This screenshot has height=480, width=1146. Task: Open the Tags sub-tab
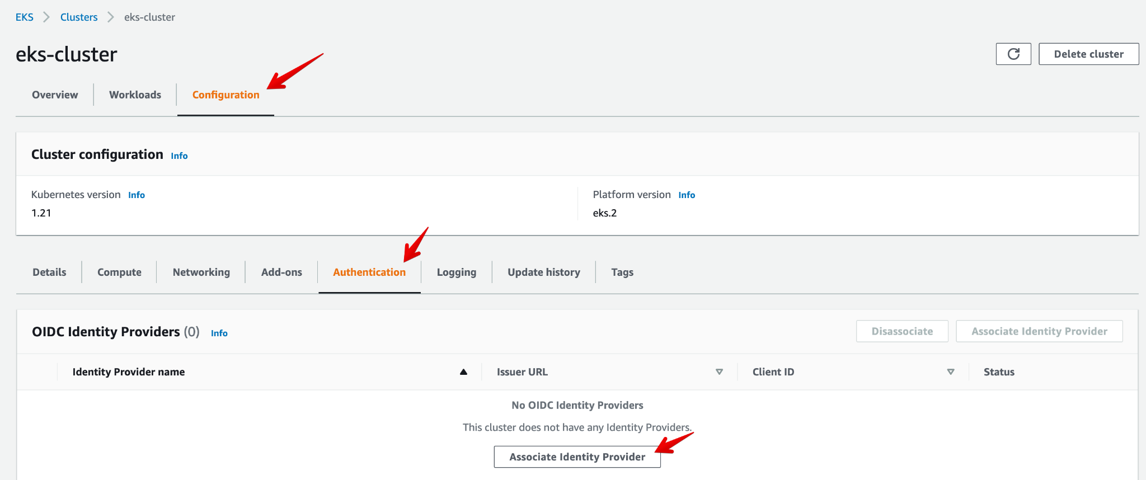pyautogui.click(x=622, y=272)
